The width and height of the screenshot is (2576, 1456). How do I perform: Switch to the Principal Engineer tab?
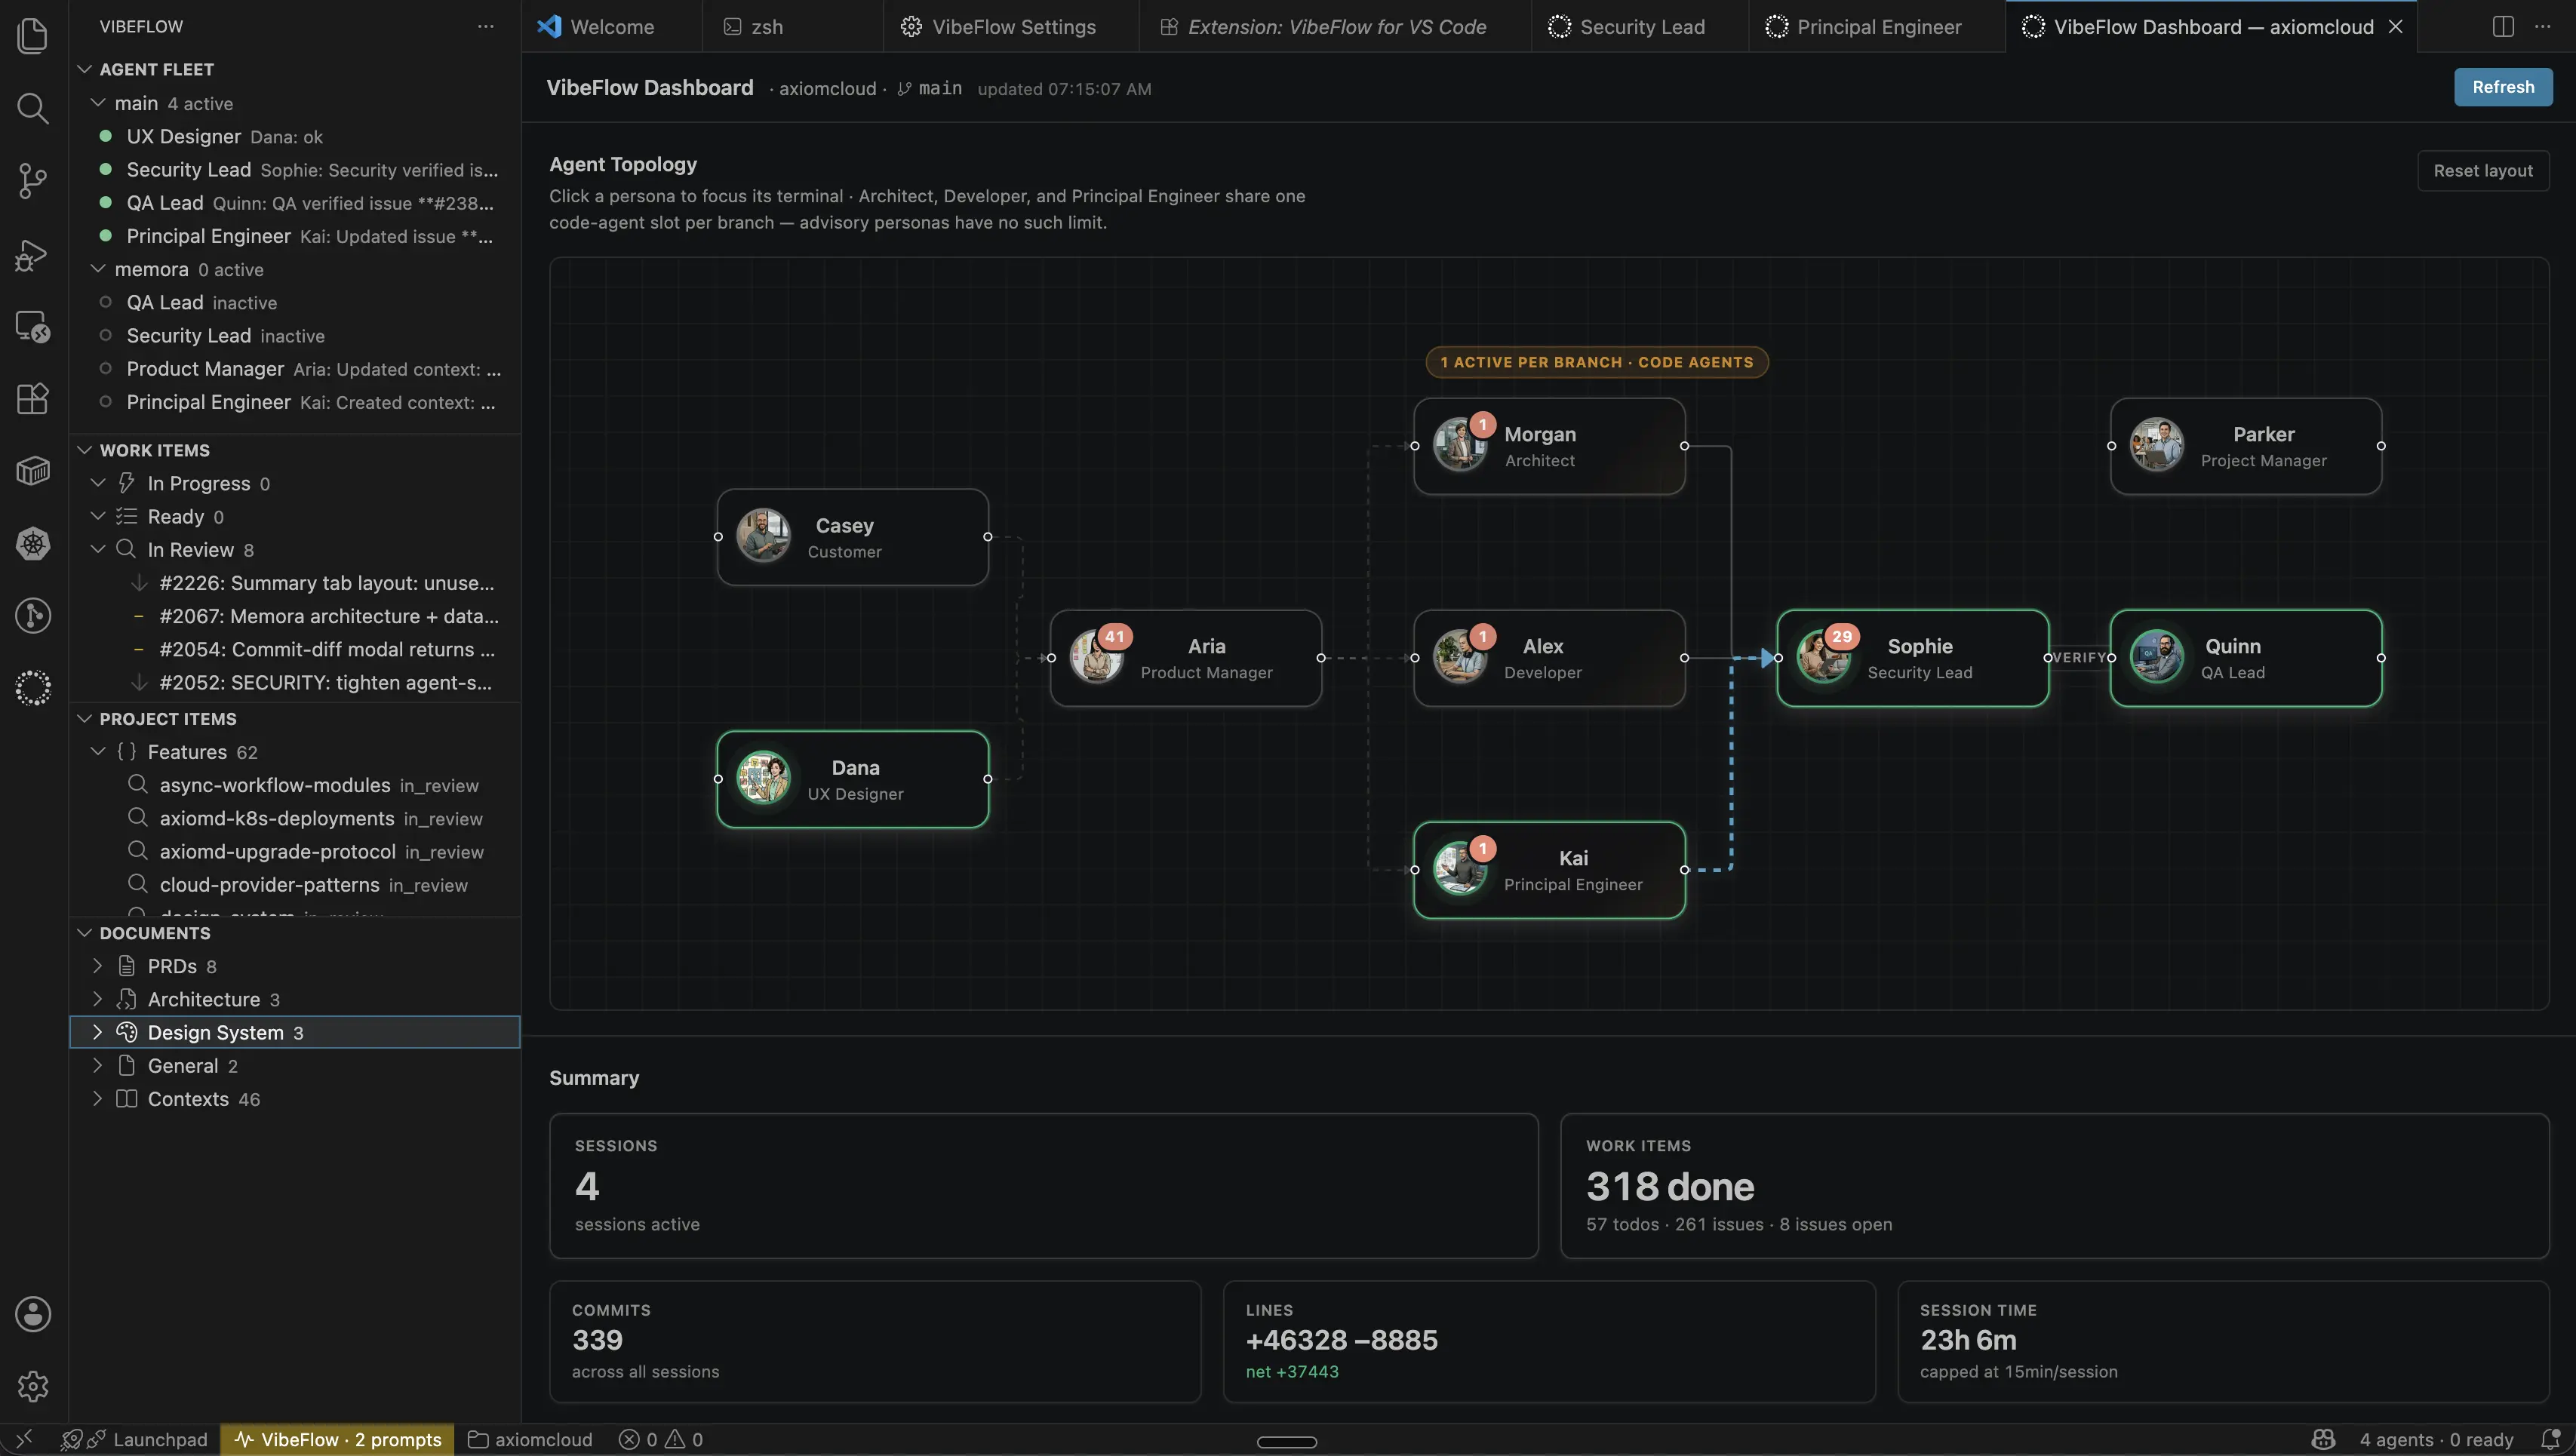coord(1877,27)
